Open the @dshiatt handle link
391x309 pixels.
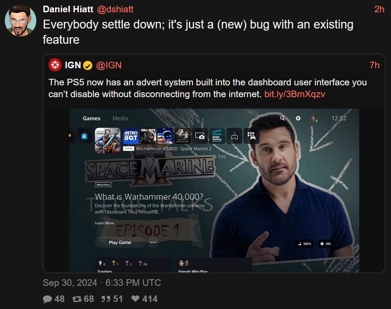[115, 9]
